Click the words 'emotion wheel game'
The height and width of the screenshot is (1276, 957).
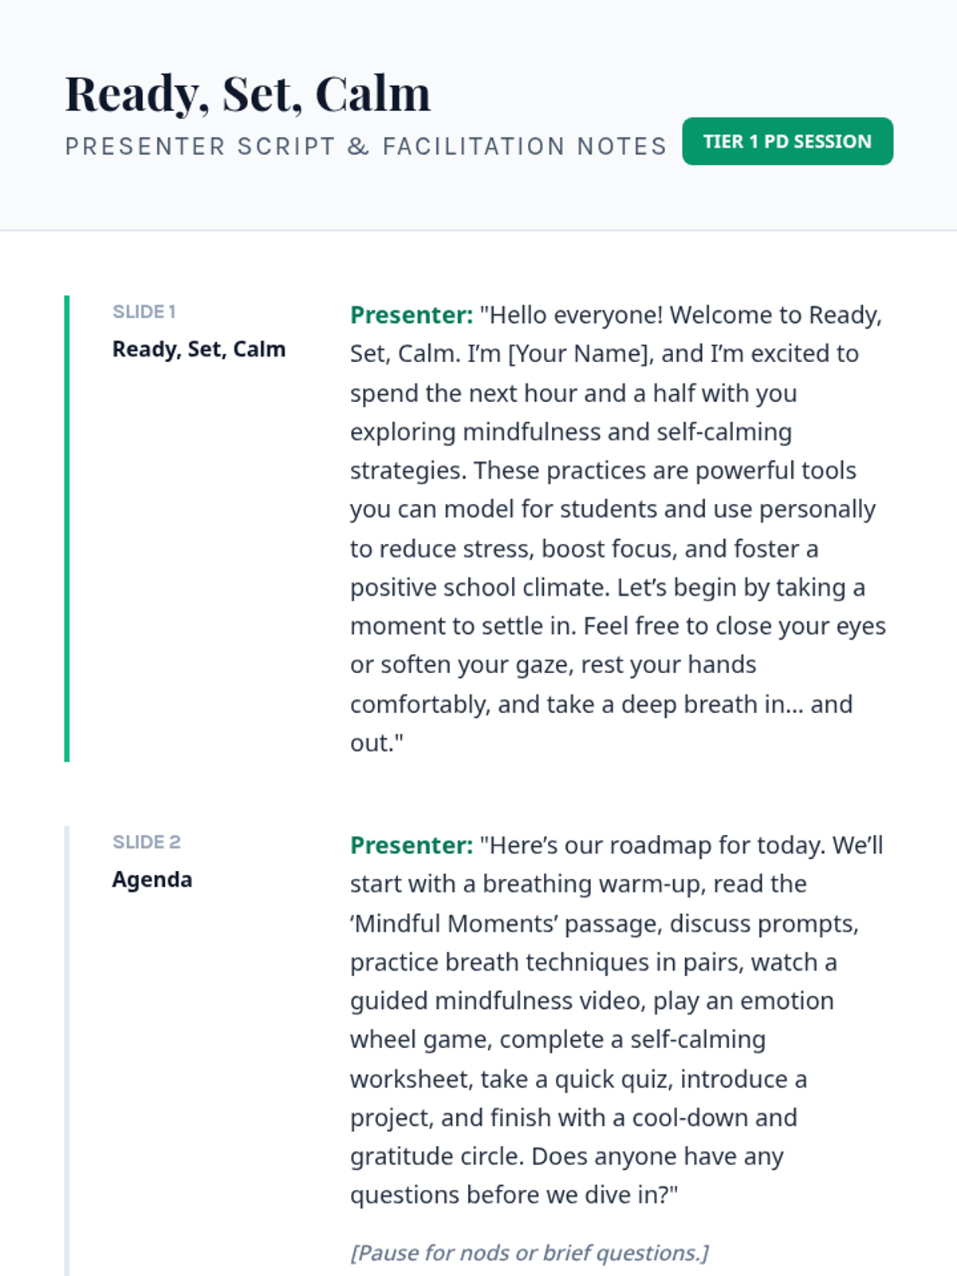pos(593,1020)
